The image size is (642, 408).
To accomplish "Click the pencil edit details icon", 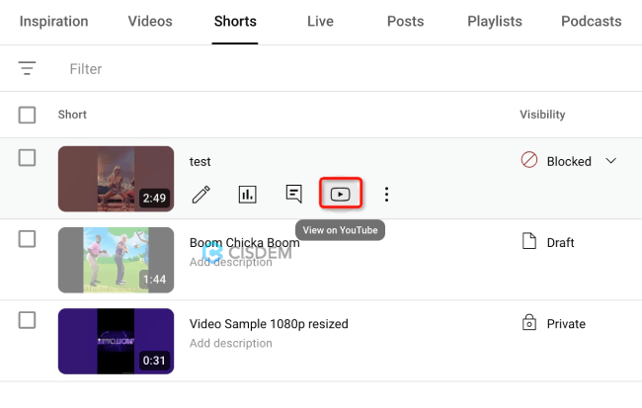I will point(201,195).
